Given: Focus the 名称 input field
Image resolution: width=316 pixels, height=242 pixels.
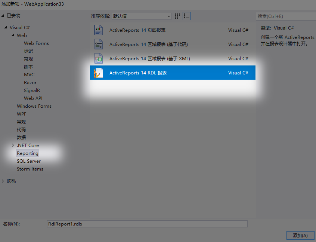Looking at the screenshot, I should tap(147, 224).
